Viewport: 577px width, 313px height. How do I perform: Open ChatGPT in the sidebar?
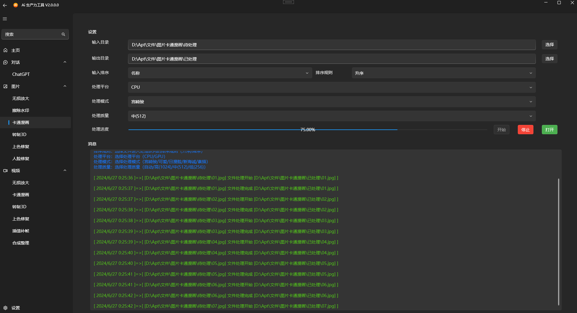click(x=35, y=74)
